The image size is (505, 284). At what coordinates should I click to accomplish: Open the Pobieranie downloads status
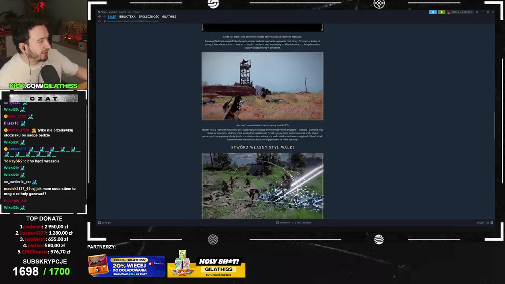tap(294, 222)
